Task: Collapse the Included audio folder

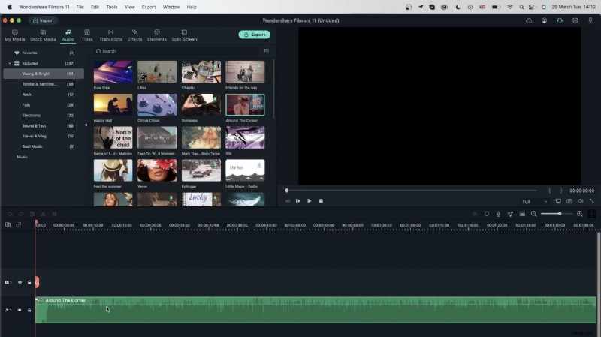Action: (x=8, y=63)
